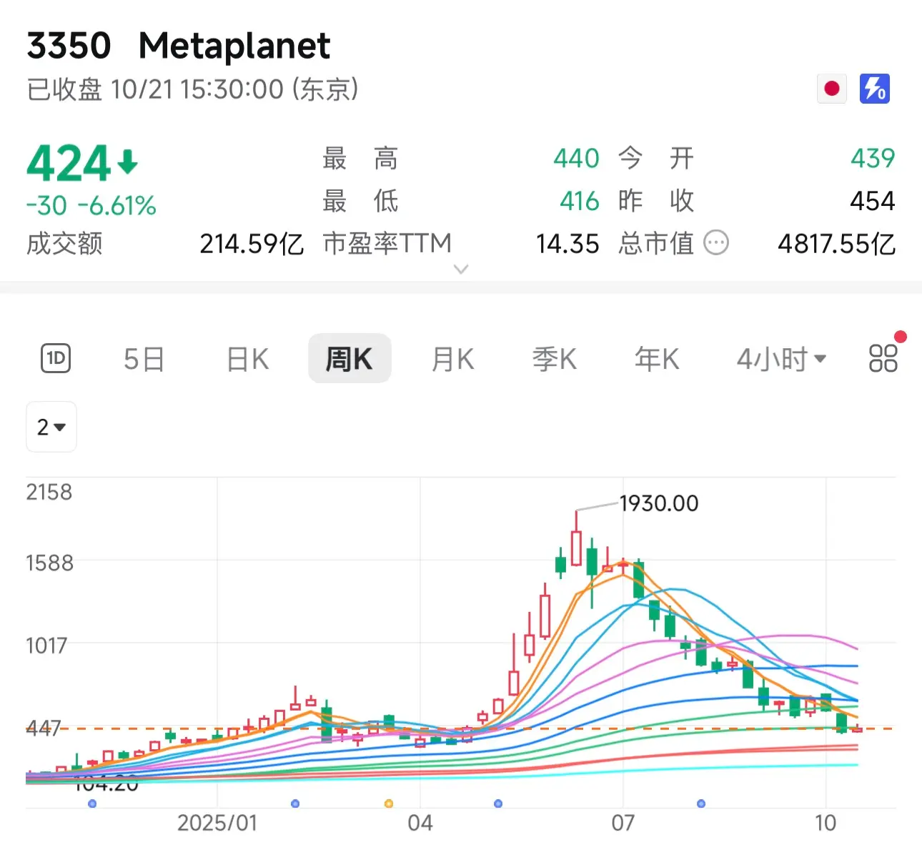Tap the 市盈率TTM label
Screen dimensions: 922x855
point(387,243)
